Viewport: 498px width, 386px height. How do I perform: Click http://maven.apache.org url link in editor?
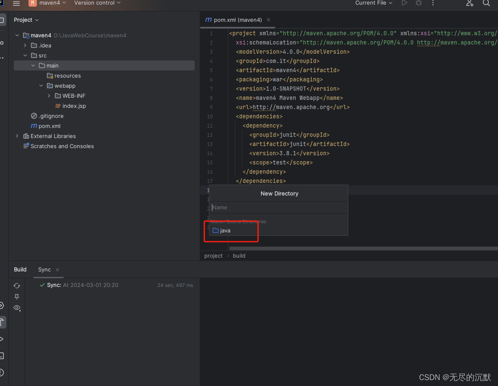pos(291,107)
